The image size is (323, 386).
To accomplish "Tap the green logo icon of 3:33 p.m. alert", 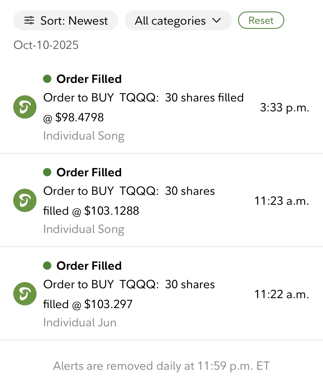I will click(x=25, y=107).
